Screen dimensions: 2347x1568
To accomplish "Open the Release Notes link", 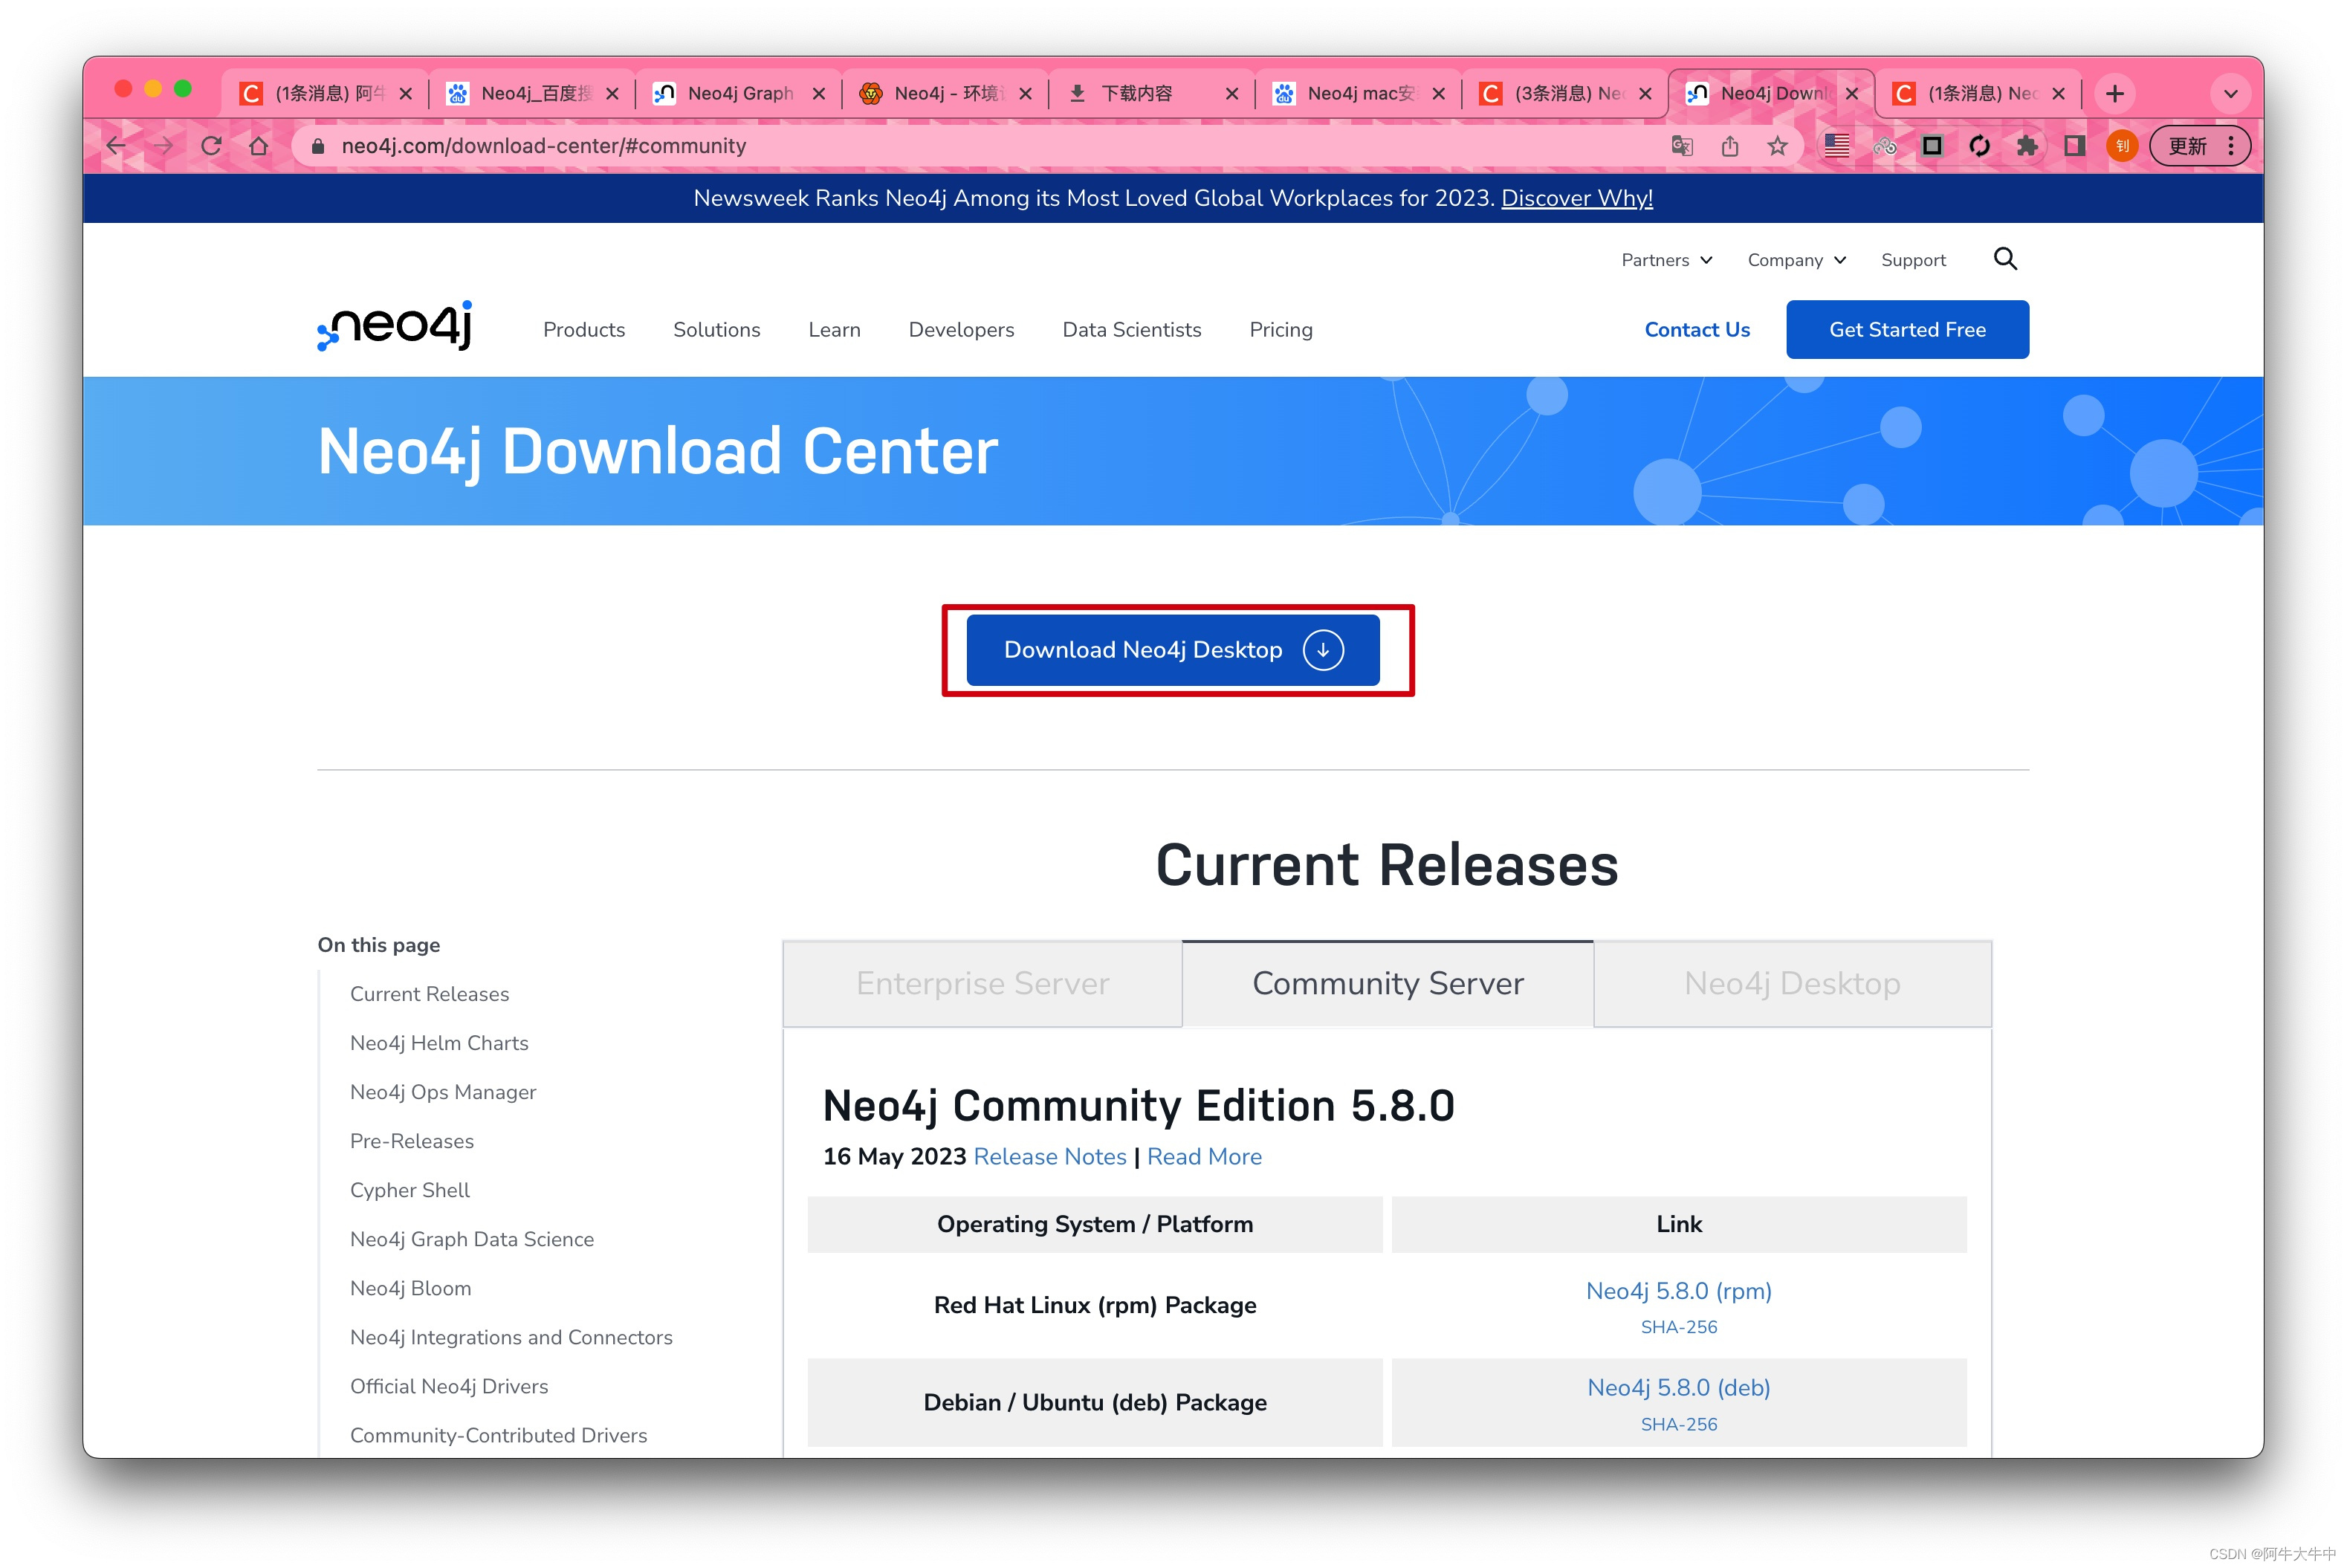I will pos(1049,1156).
